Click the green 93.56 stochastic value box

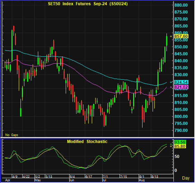tap(180, 142)
